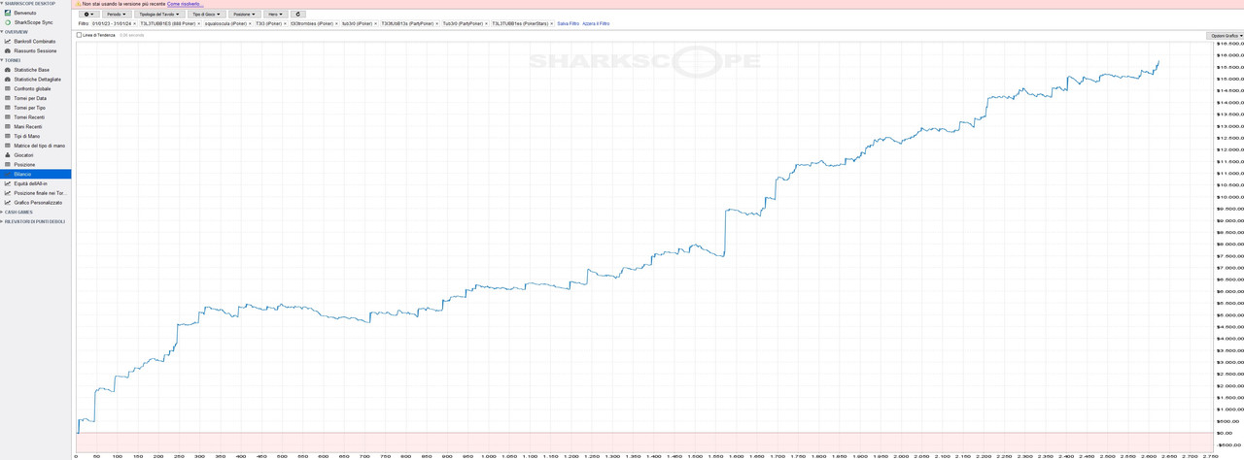Remove the T3L3TUBB1ES (888 Poker) filter
Screen dimensions: 1244x460
click(x=199, y=22)
